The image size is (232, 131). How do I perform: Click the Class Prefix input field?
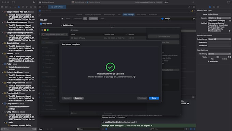coord(219,45)
